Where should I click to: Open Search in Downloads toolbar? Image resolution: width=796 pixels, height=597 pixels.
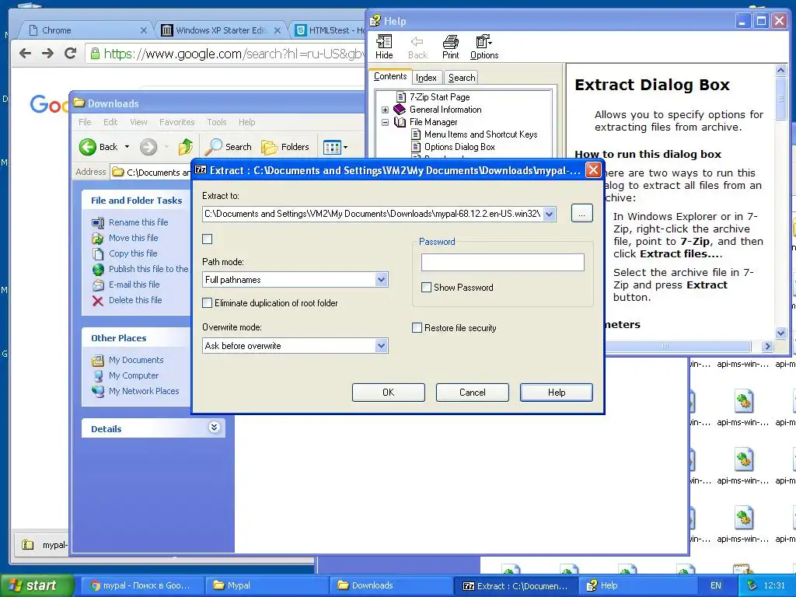click(228, 147)
